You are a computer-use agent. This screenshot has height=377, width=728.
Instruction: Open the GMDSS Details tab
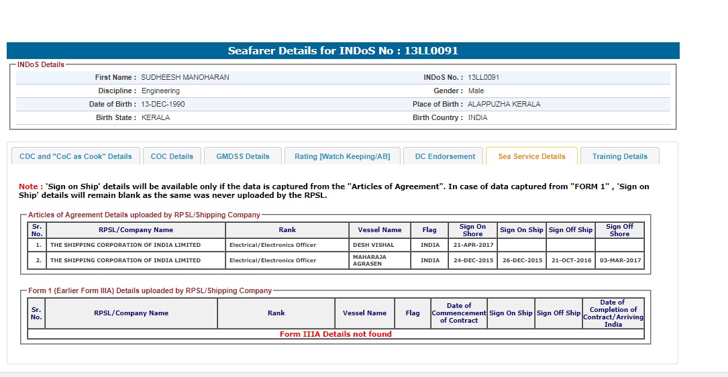[x=242, y=156]
